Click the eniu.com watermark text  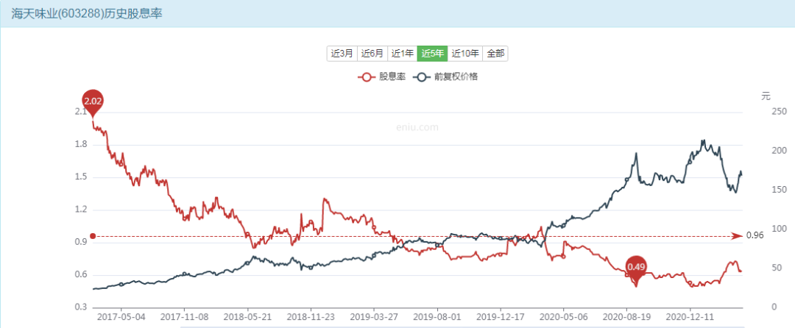(417, 127)
